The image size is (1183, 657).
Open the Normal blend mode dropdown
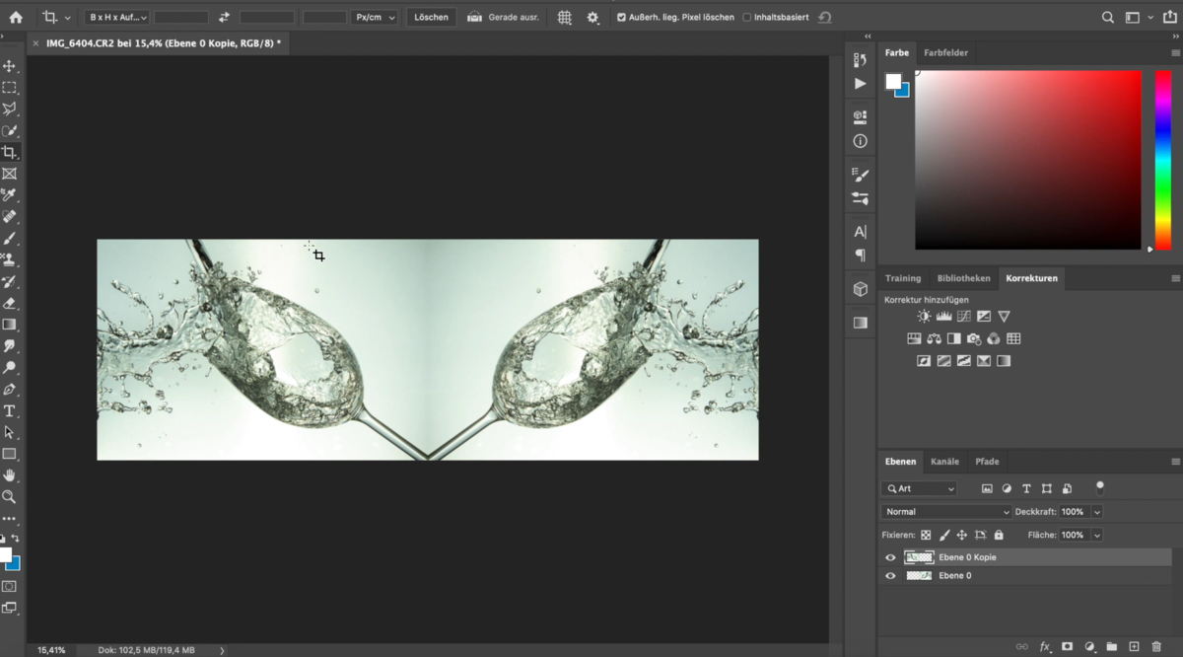click(944, 511)
